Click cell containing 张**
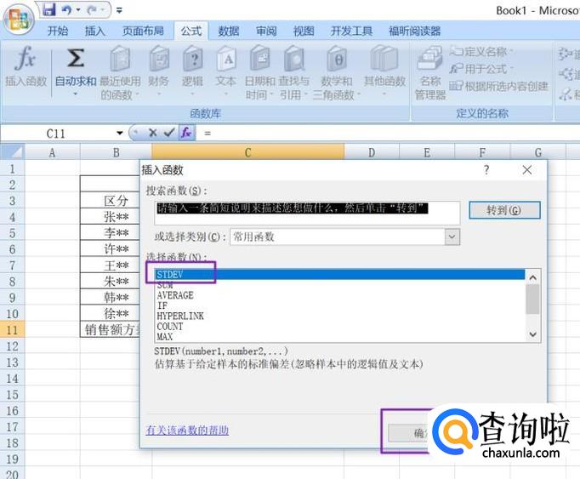Viewport: 580px width, 479px height. click(x=117, y=217)
